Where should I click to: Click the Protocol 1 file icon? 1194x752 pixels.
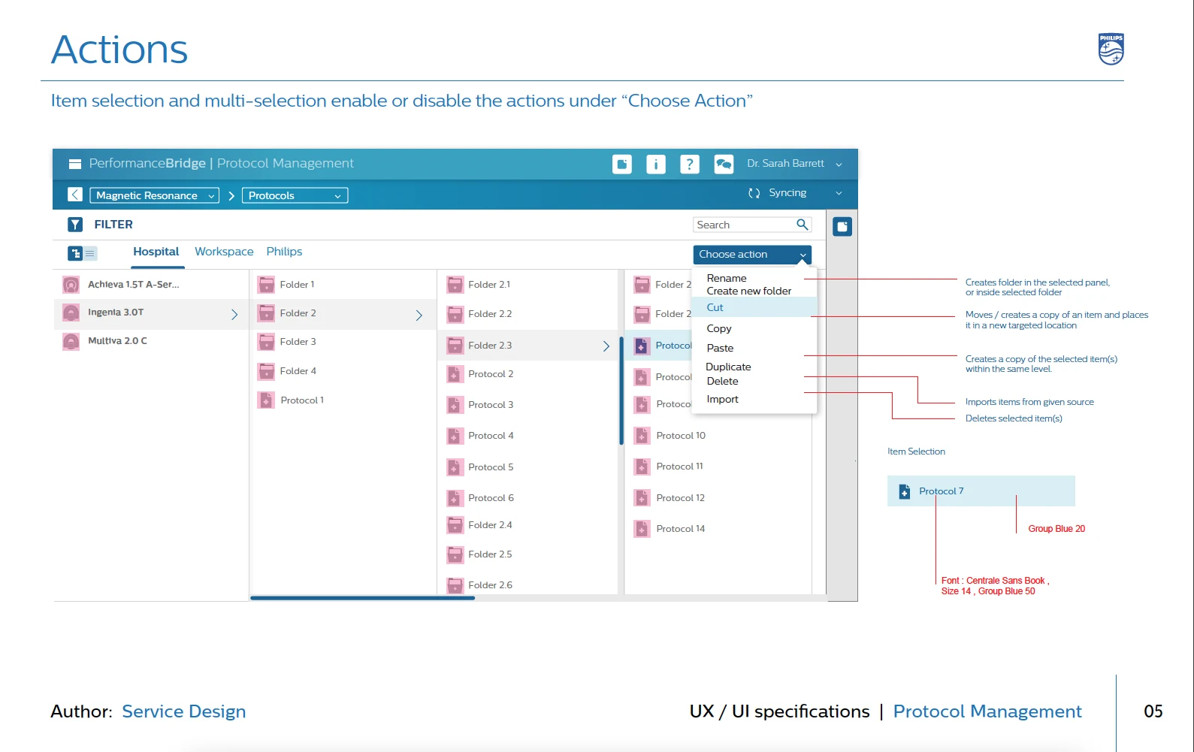coord(266,400)
